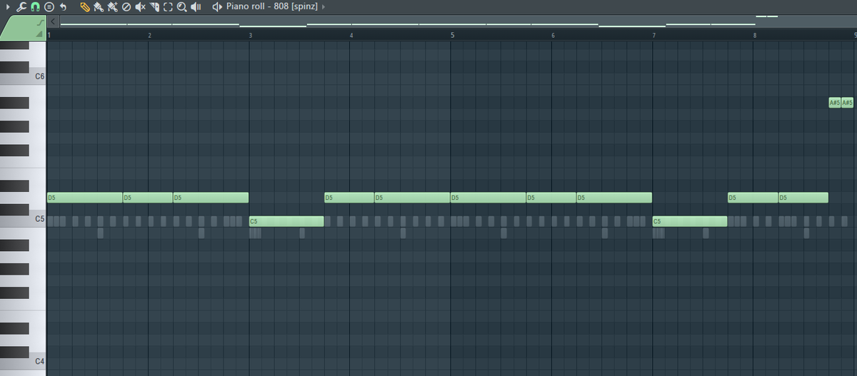857x376 pixels.
Task: Select the D5 note ending at bar 7
Action: click(x=614, y=198)
